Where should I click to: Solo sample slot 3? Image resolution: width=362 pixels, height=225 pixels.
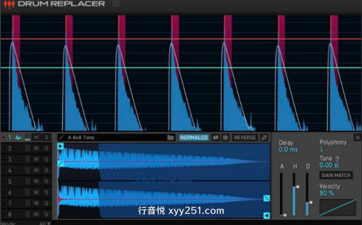click(x=46, y=159)
